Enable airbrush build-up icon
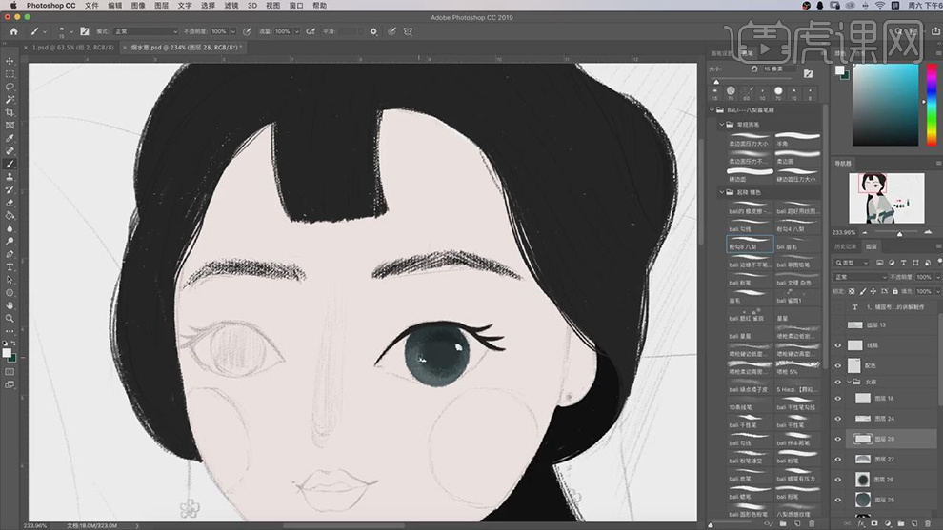This screenshot has width=943, height=530. 311,31
